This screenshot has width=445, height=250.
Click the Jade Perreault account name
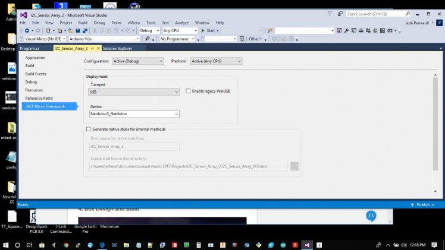click(x=416, y=23)
